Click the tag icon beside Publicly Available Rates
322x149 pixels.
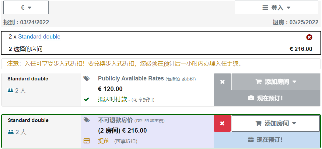[87, 79]
